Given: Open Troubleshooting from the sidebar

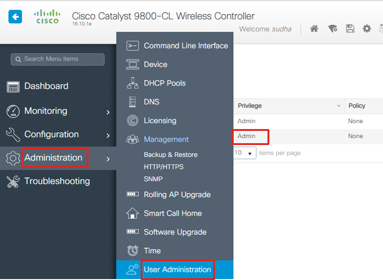Looking at the screenshot, I should pyautogui.click(x=57, y=181).
